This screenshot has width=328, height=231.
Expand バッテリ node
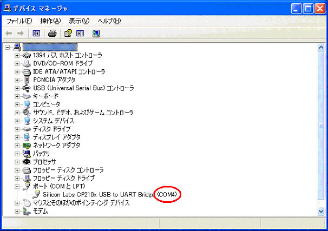(17, 154)
